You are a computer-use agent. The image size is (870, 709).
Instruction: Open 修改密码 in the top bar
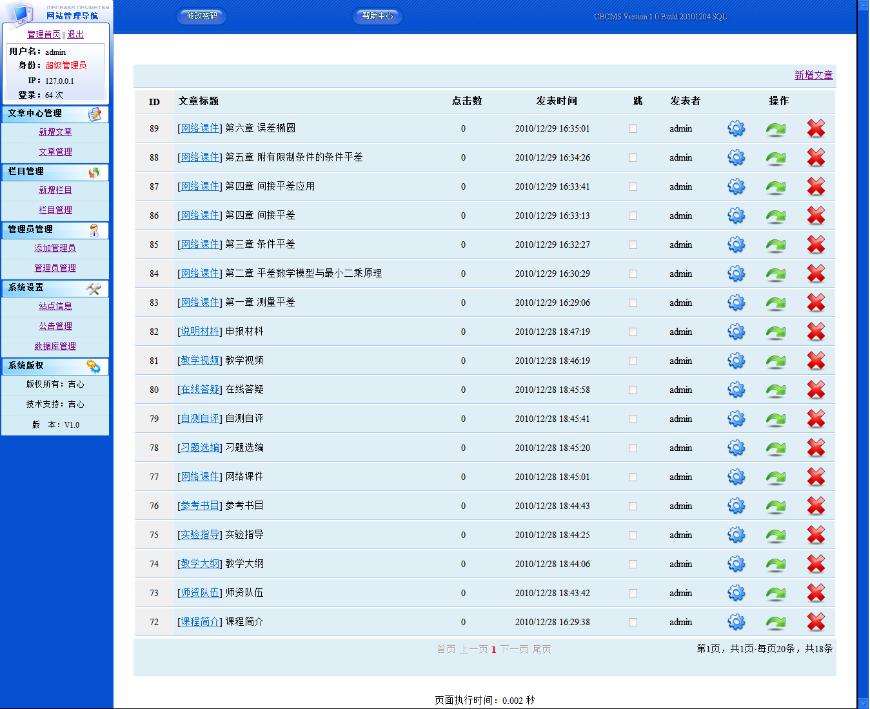click(202, 16)
